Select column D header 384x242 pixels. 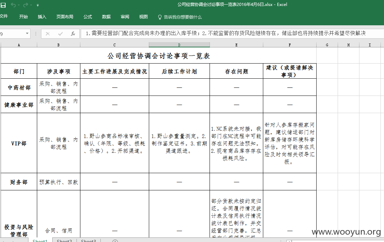point(179,45)
